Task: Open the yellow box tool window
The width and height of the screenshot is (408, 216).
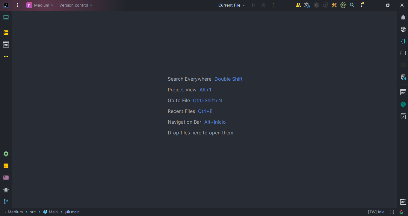Action: pos(6,166)
